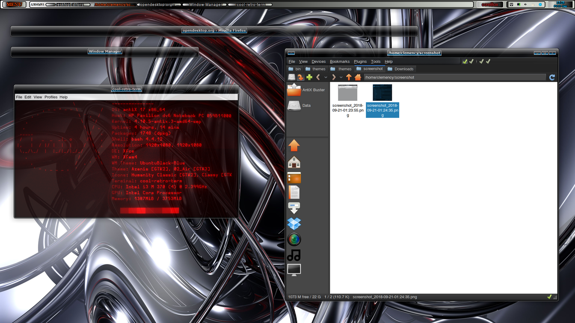Open the forward history dropdown arrow
575x323 pixels.
[341, 77]
